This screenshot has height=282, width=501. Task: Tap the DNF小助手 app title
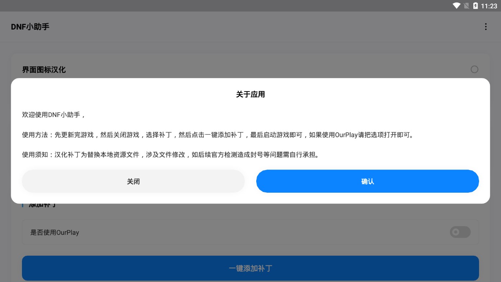[30, 27]
